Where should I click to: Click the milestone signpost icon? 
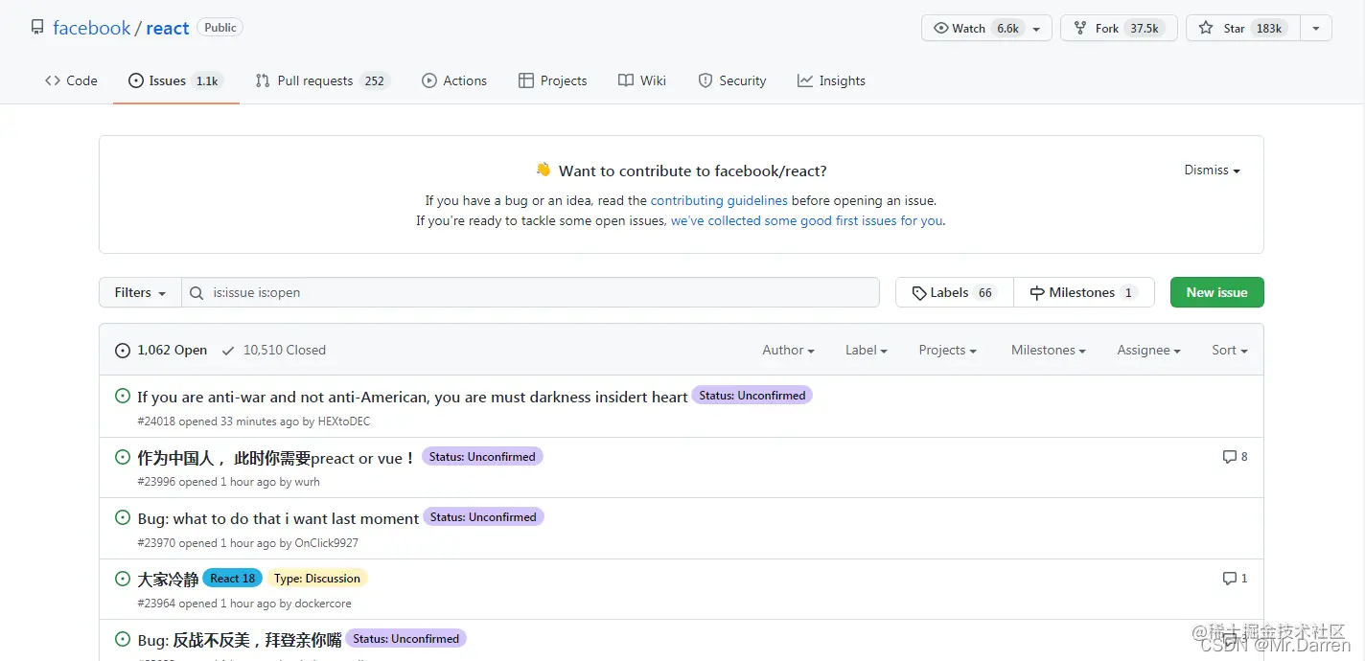point(1037,293)
